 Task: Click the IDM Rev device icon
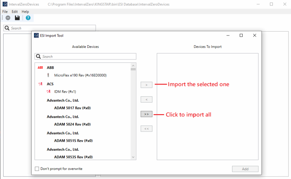point(48,92)
